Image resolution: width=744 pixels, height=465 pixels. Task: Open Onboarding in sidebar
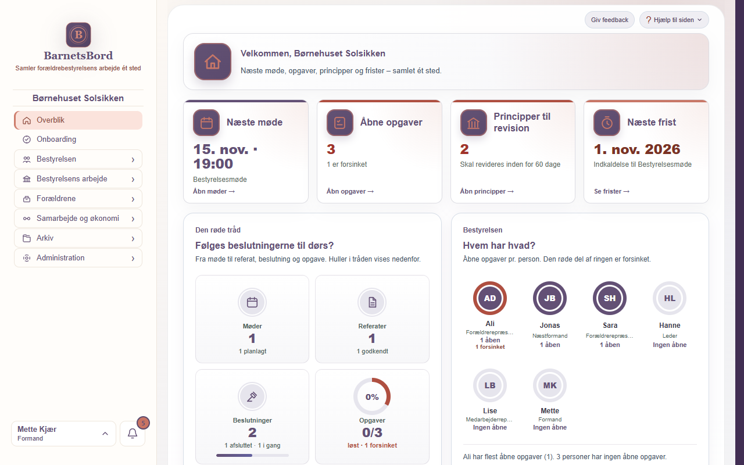[x=78, y=139]
